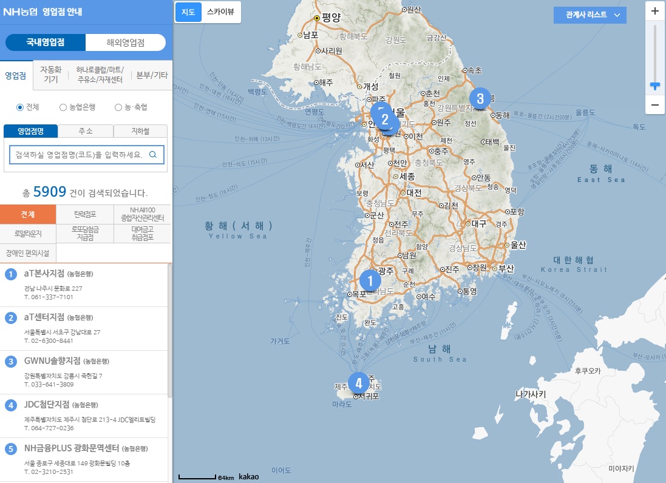The height and width of the screenshot is (483, 666).
Task: Open NH금융PLUS 광화문역센터 branch entry
Action: [84, 460]
